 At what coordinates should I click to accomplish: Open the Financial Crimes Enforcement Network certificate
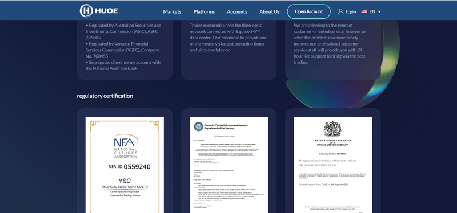point(229,165)
